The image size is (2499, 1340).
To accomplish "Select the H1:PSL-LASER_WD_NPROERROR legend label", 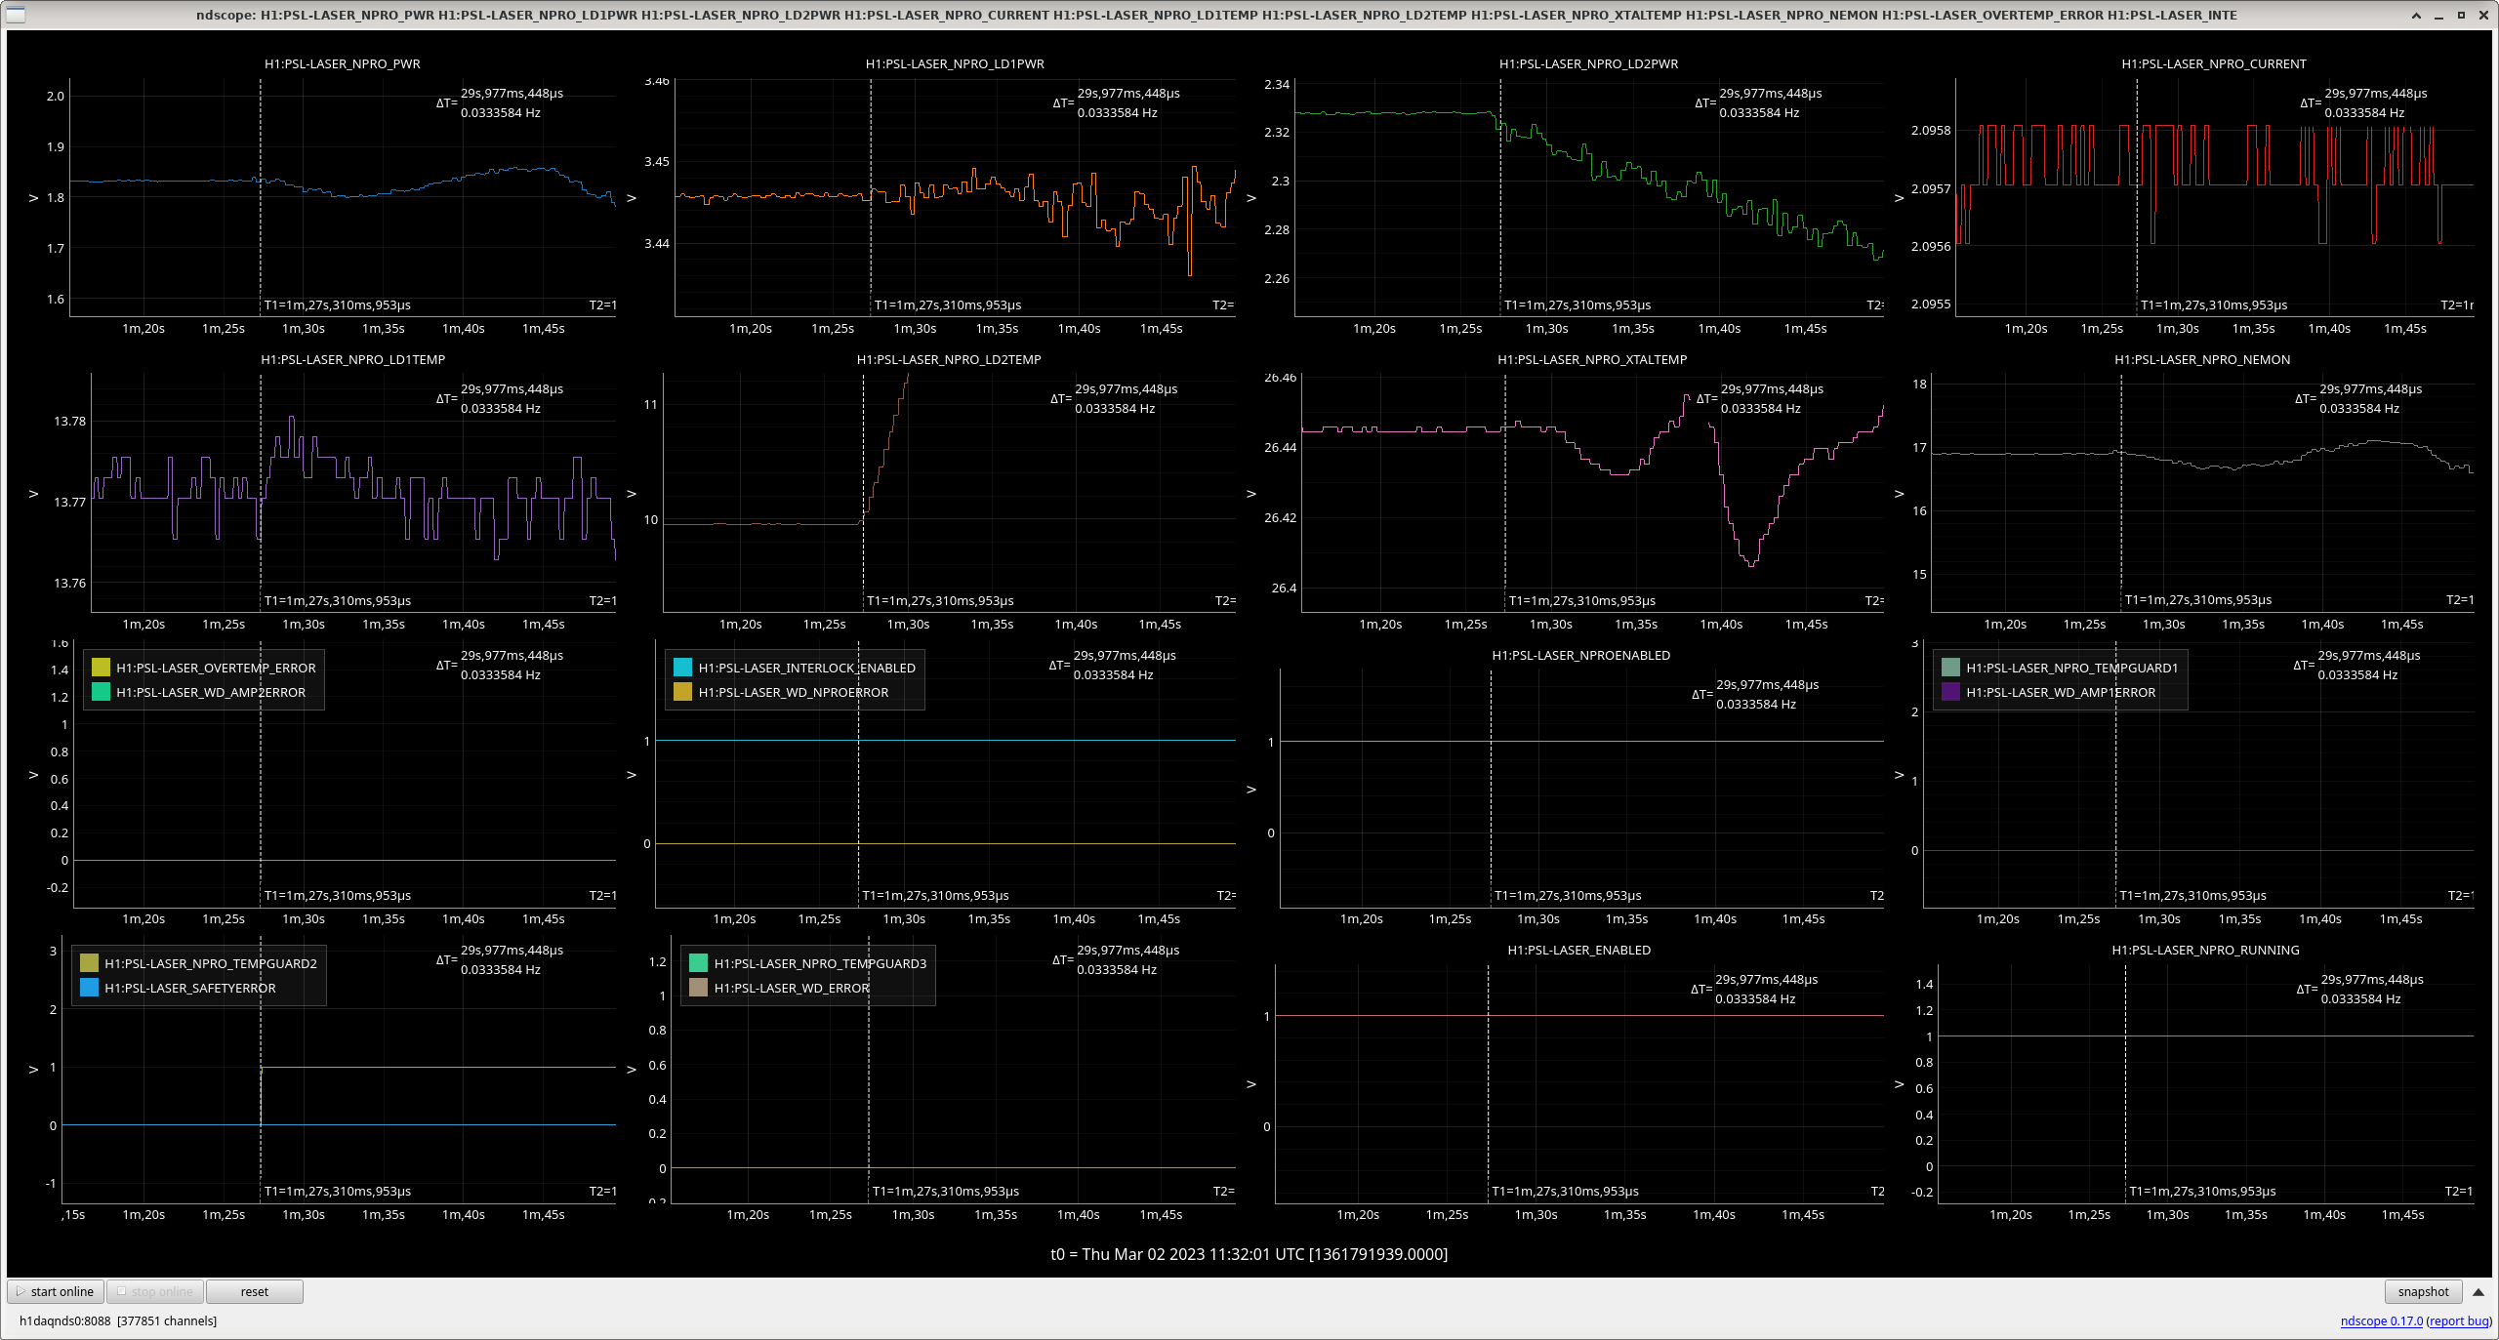I will 794,692.
